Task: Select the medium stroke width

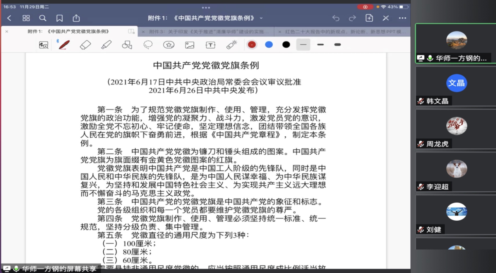Action: [320, 45]
